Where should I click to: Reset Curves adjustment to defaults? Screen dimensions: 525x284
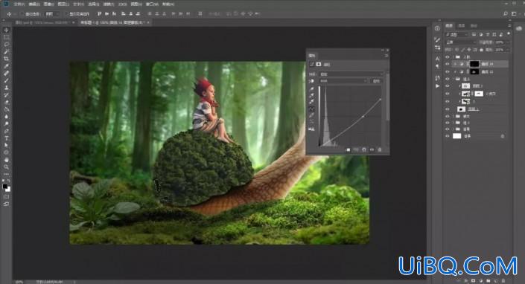click(x=364, y=149)
